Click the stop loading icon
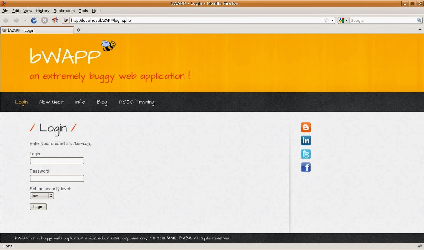The width and height of the screenshot is (424, 250). [x=44, y=20]
